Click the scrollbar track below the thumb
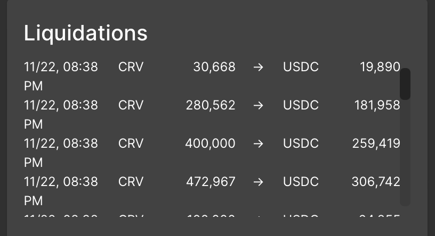Viewport: 435px width, 236px height. pos(405,153)
